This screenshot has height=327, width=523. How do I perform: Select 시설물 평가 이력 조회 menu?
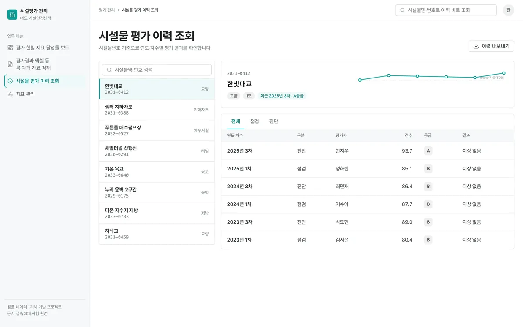click(45, 81)
